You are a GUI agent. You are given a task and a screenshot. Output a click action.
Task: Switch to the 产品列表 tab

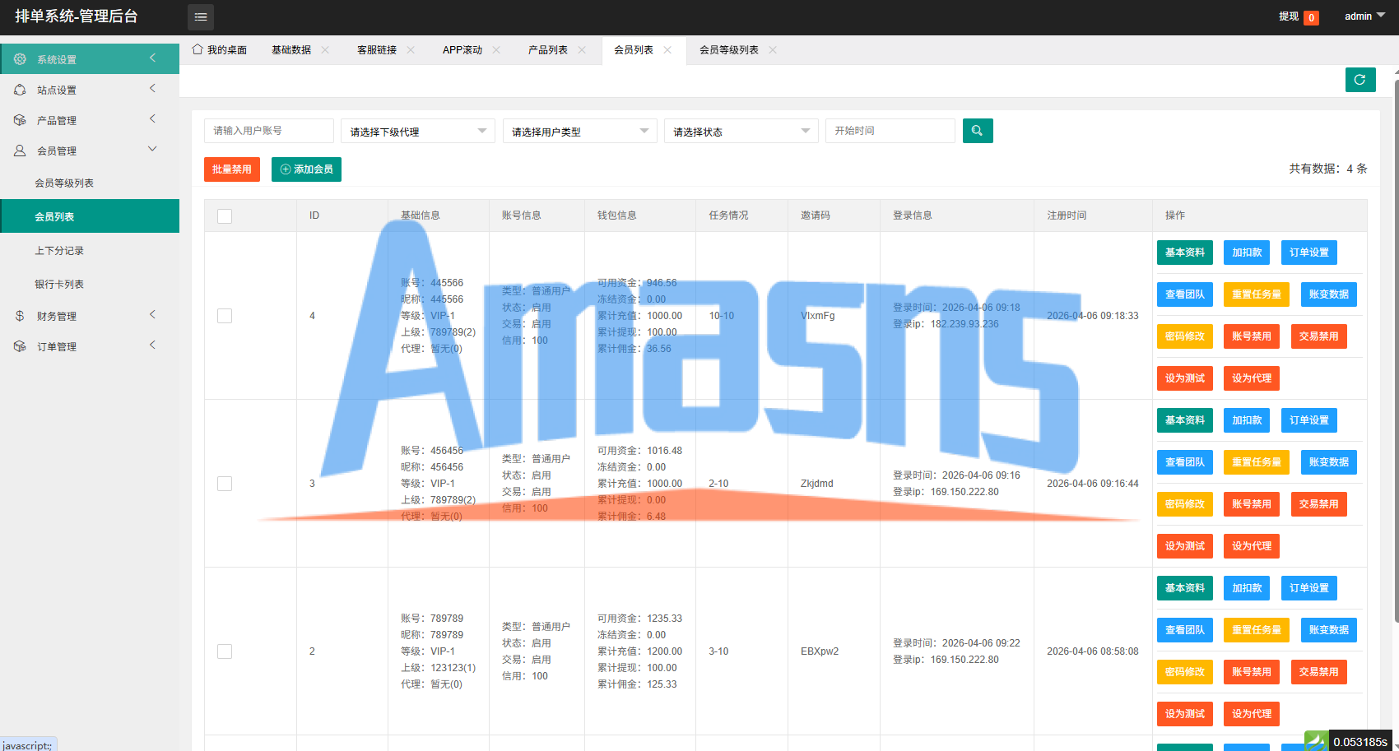(548, 50)
